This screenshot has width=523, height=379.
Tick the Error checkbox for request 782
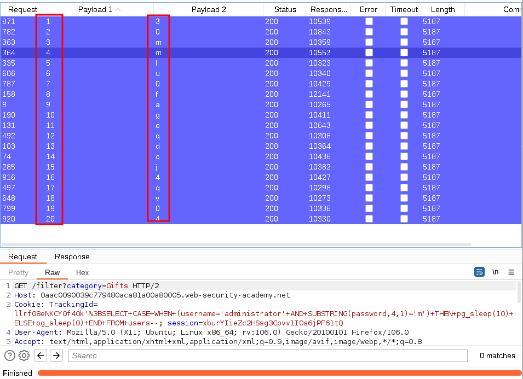point(369,32)
